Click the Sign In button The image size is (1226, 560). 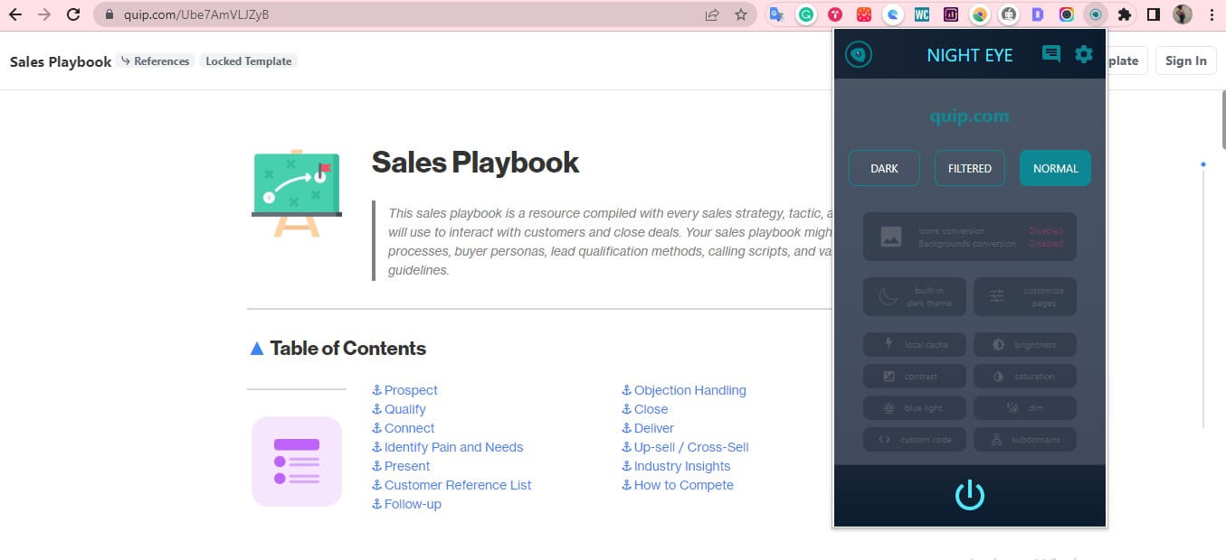[1185, 61]
